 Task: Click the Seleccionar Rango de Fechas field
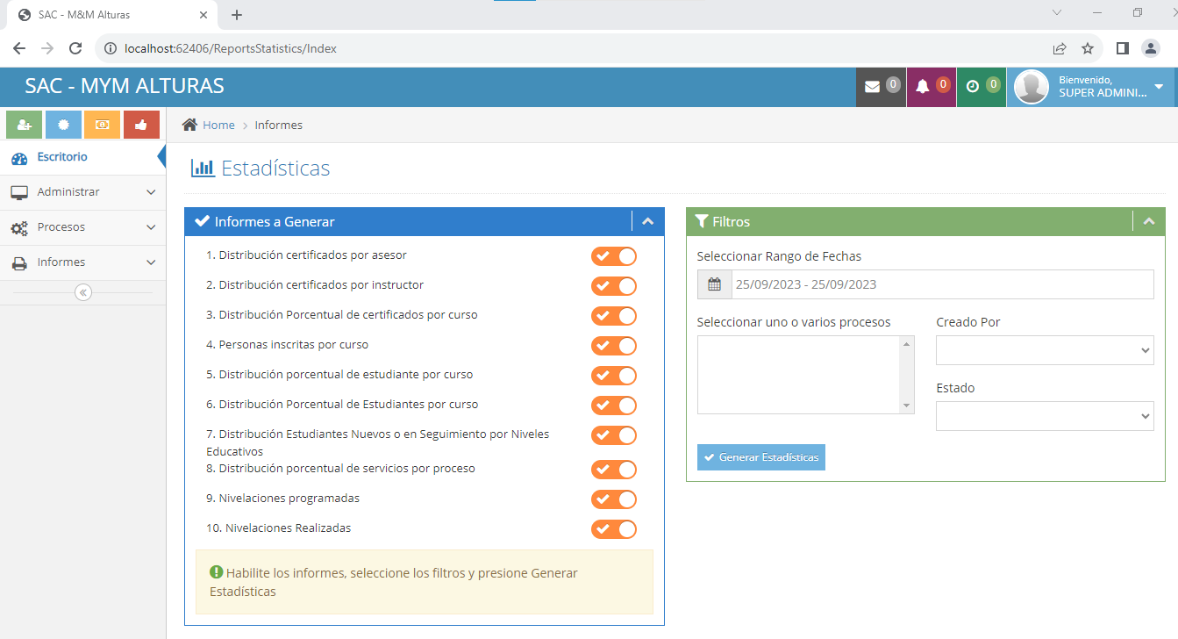tap(941, 284)
